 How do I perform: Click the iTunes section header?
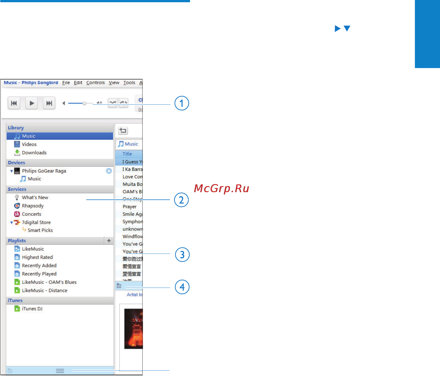click(60, 300)
